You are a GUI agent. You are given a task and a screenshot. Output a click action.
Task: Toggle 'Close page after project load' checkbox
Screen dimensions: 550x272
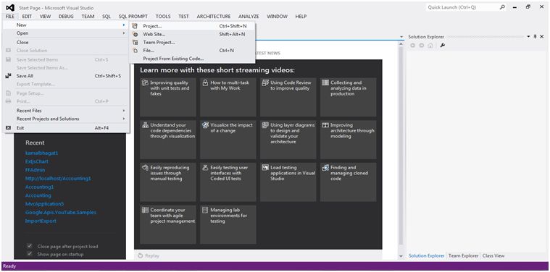click(30, 246)
